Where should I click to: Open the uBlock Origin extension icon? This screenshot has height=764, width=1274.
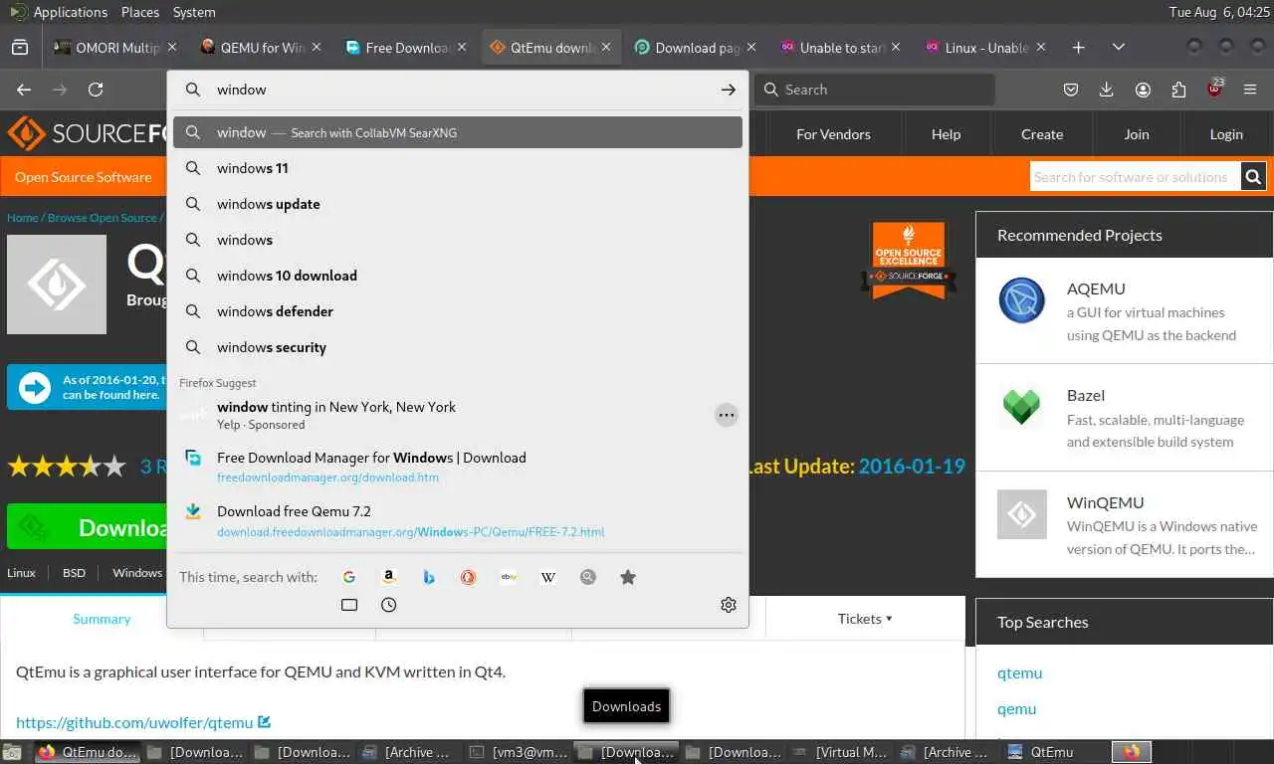coord(1214,89)
